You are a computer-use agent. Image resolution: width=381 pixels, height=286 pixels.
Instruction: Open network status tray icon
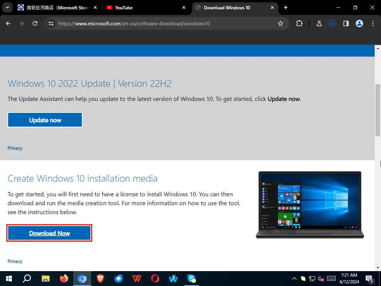(312, 279)
